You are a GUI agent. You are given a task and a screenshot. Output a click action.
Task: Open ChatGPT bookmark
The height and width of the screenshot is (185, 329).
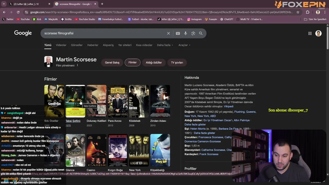[226, 19]
